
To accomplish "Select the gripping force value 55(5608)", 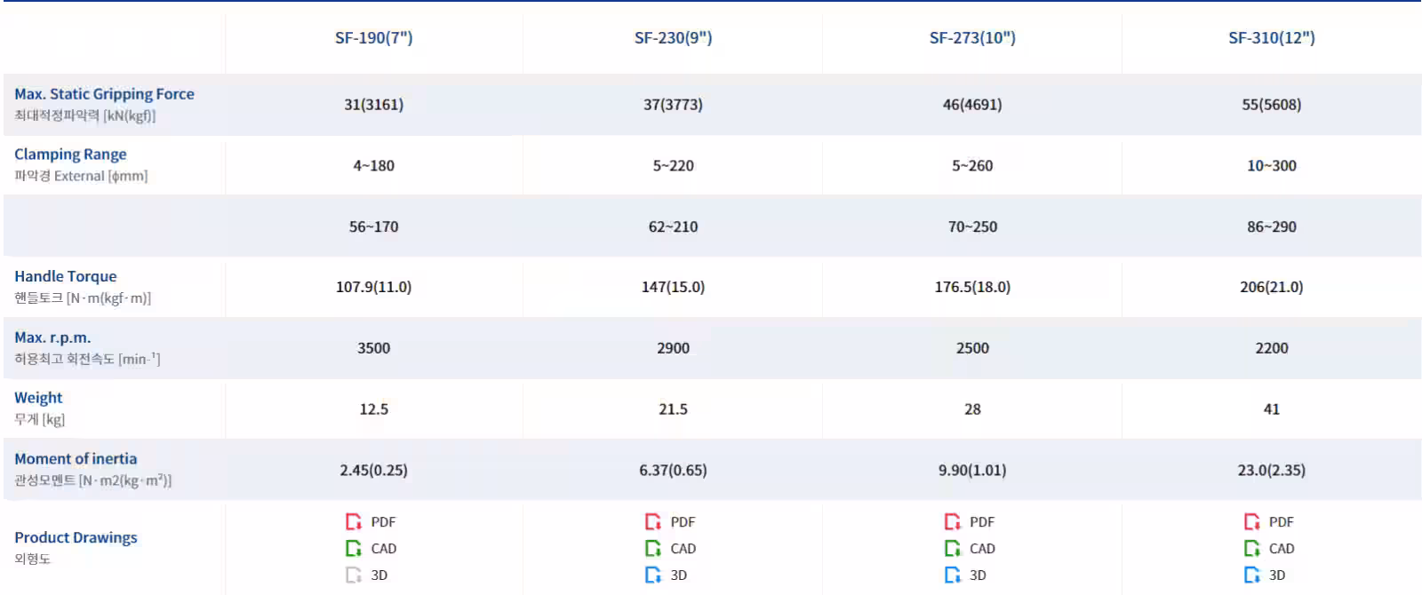I will (1272, 105).
